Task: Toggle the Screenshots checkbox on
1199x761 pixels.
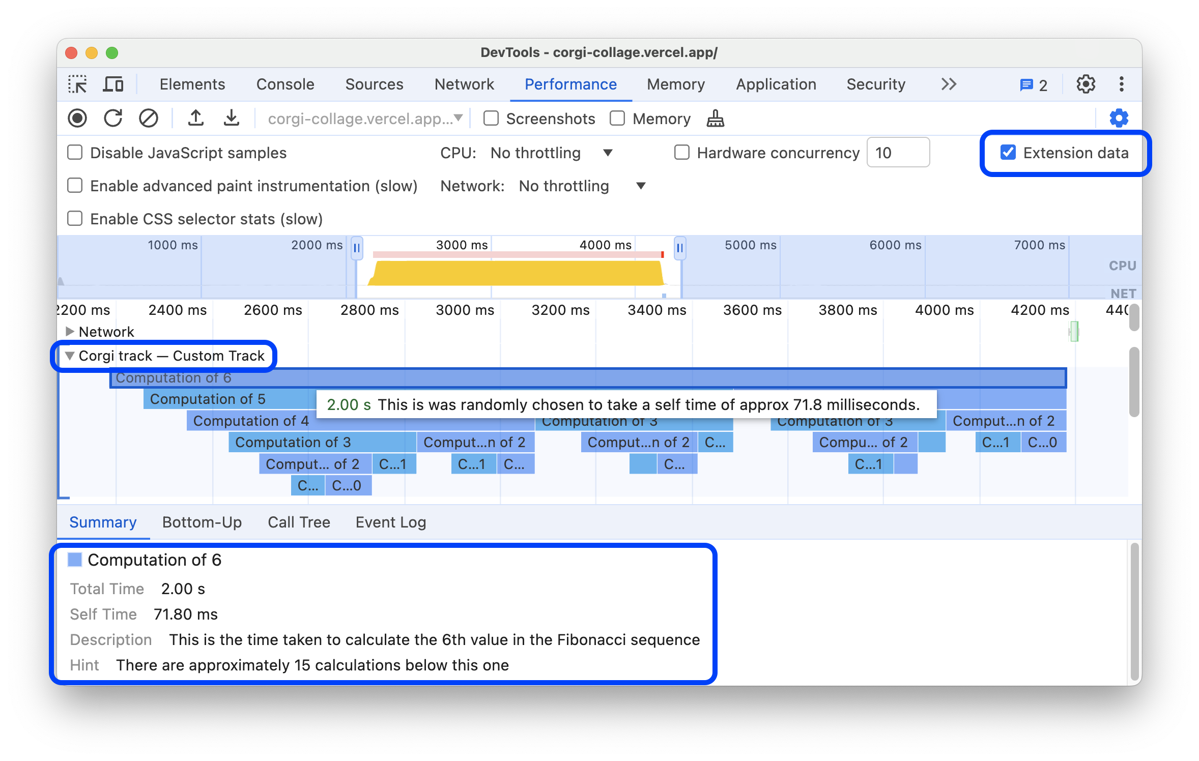Action: pos(490,119)
